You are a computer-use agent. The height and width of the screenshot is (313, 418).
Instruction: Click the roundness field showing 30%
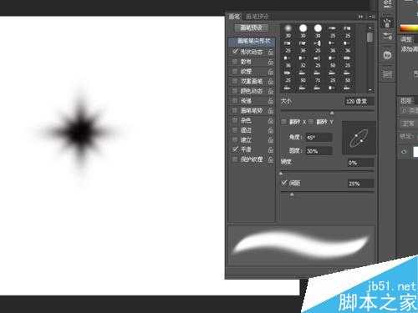(x=319, y=151)
